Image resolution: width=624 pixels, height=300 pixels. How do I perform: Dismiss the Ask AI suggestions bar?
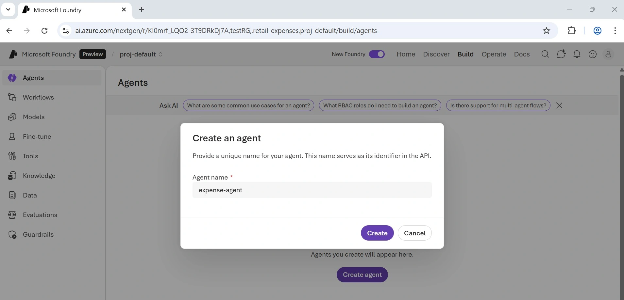tap(559, 105)
